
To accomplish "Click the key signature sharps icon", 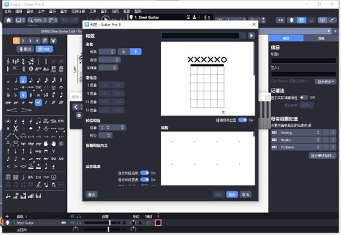I will click(15, 62).
